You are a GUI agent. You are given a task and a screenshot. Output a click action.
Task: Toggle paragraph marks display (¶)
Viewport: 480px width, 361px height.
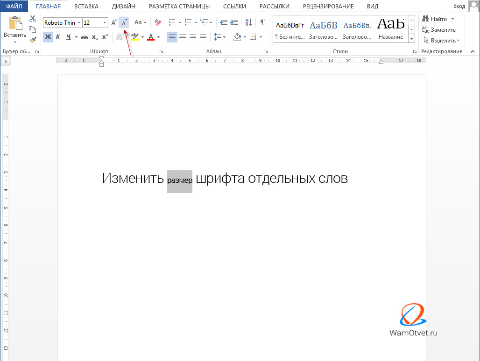pos(262,22)
